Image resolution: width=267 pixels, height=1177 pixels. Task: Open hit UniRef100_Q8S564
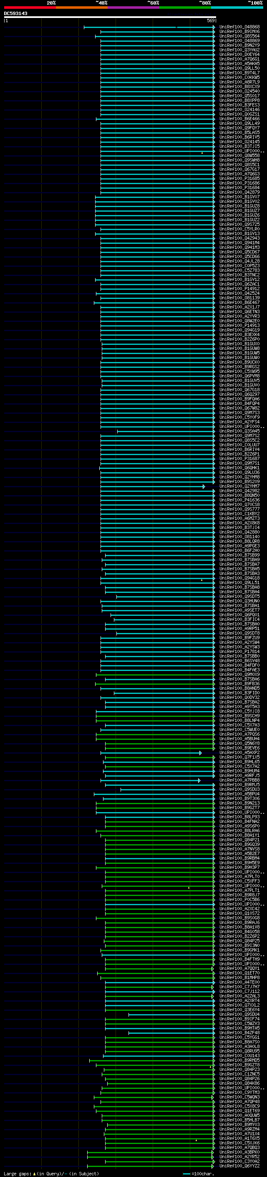pos(239,36)
